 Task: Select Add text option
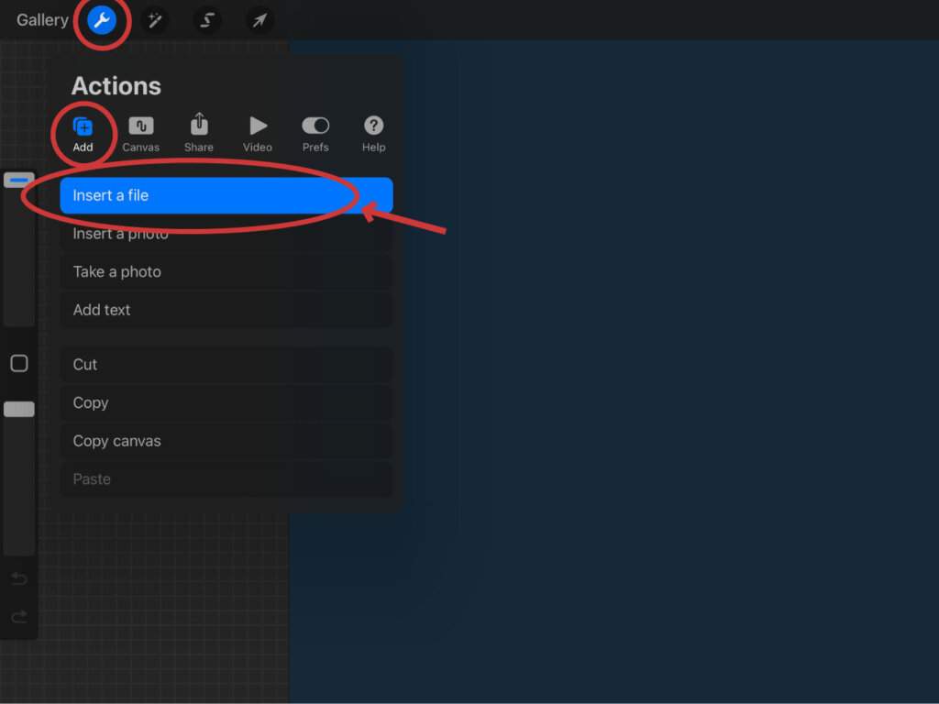[x=226, y=311]
